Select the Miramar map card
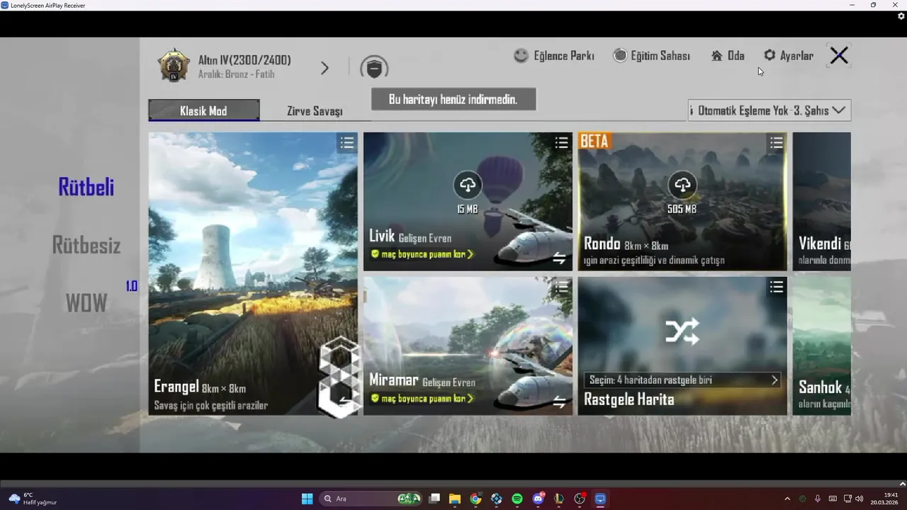Image resolution: width=907 pixels, height=510 pixels. pyautogui.click(x=468, y=346)
